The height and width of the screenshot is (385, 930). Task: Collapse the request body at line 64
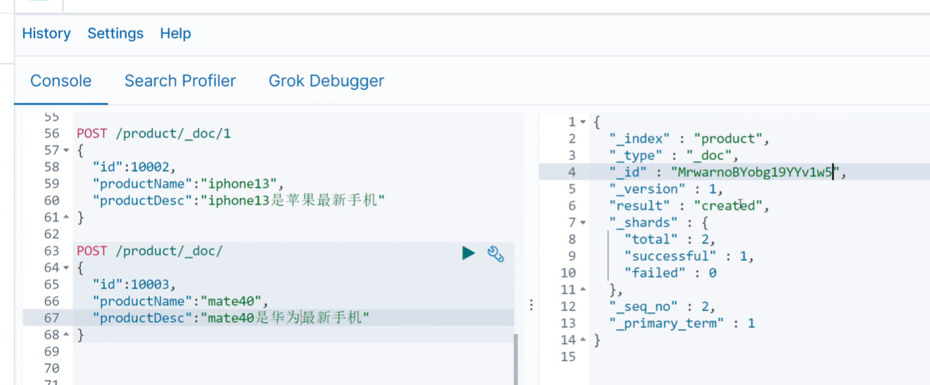click(x=67, y=268)
